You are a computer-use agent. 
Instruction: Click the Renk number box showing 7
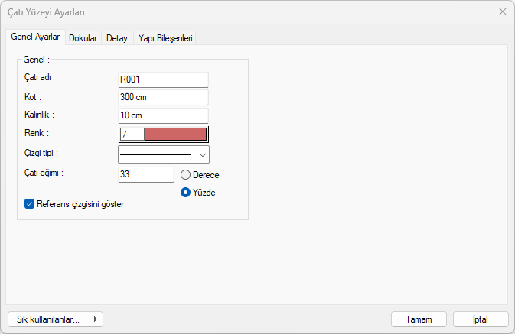click(x=131, y=134)
